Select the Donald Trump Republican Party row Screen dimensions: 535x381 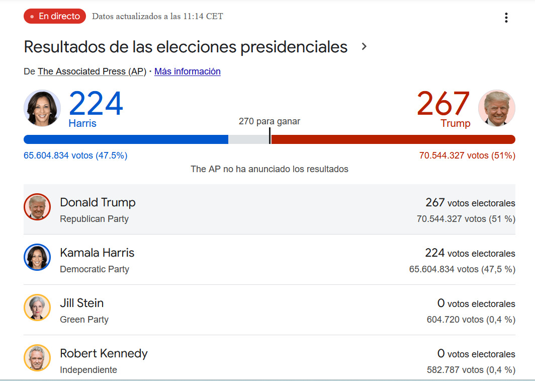[269, 209]
